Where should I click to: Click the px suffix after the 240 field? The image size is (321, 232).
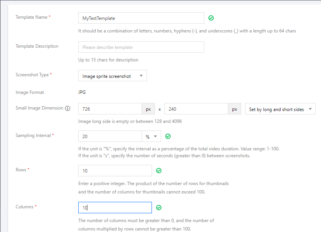point(235,109)
